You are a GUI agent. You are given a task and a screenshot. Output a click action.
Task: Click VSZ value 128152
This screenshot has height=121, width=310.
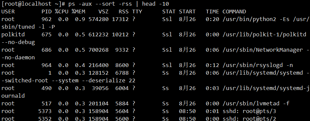pos(99,73)
